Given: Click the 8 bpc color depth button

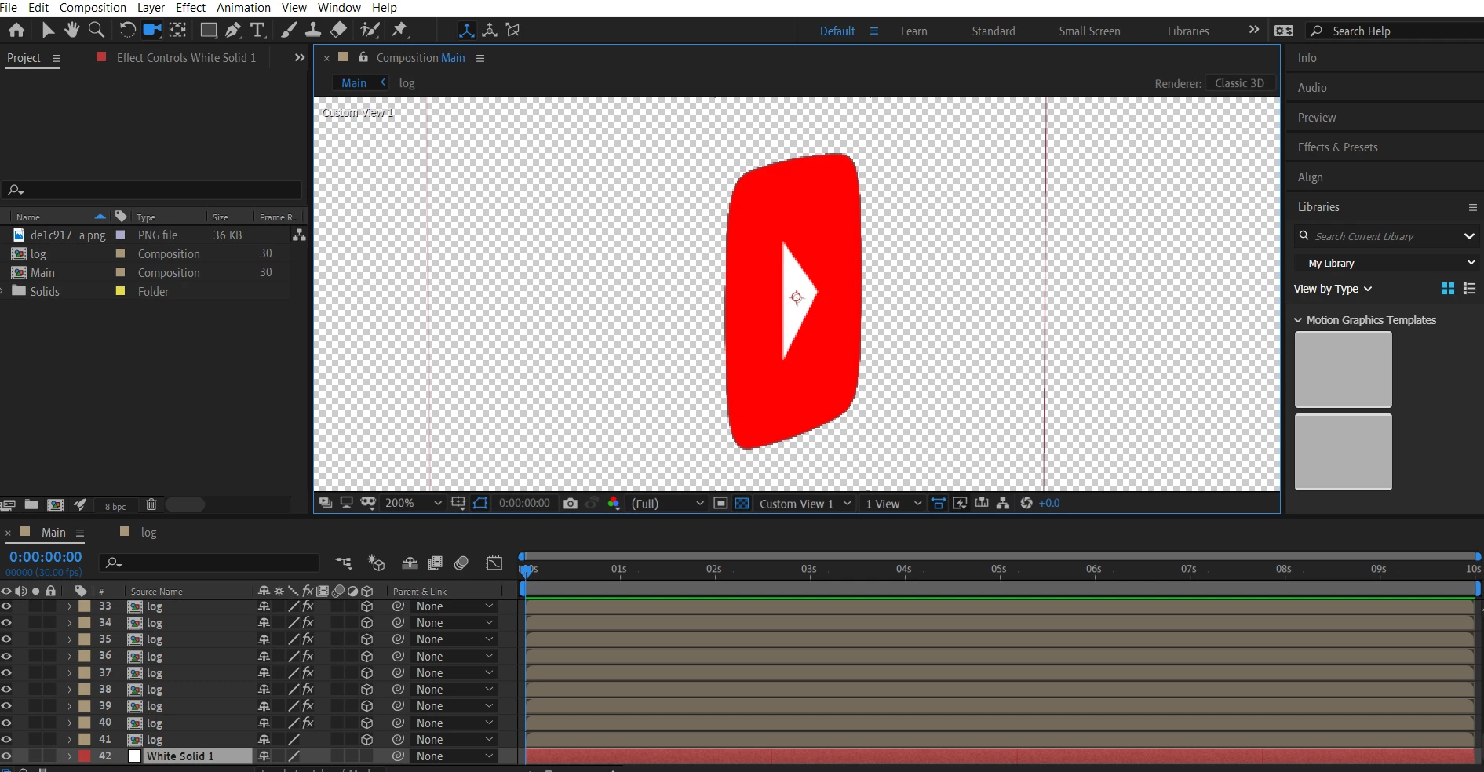Looking at the screenshot, I should pos(115,506).
